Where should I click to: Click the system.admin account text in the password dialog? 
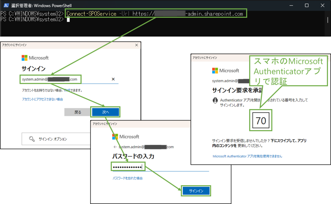[146, 147]
